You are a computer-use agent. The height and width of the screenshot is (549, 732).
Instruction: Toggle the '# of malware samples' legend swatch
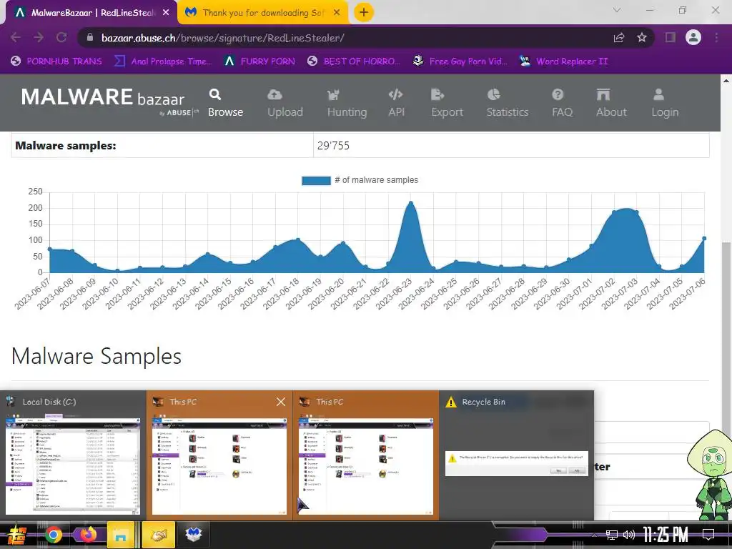point(316,181)
